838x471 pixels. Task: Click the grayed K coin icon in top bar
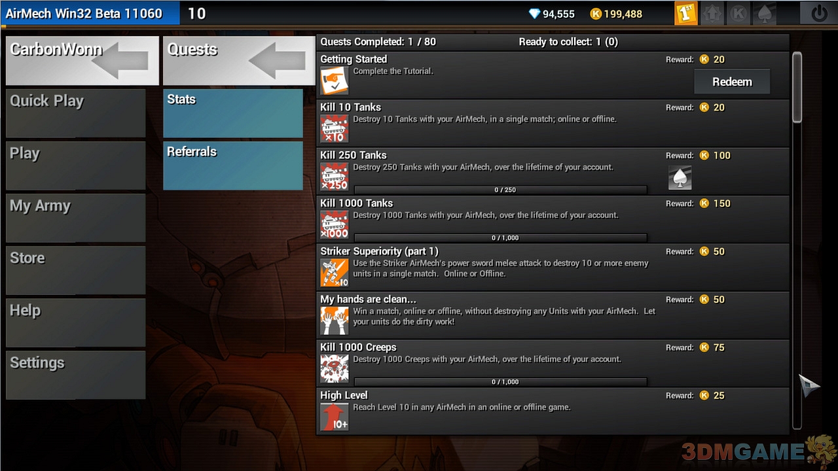pos(738,13)
